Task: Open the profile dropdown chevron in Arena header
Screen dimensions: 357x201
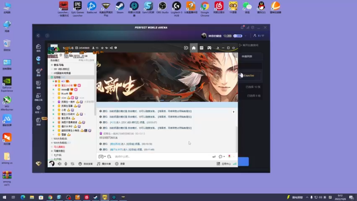Action: point(245,36)
